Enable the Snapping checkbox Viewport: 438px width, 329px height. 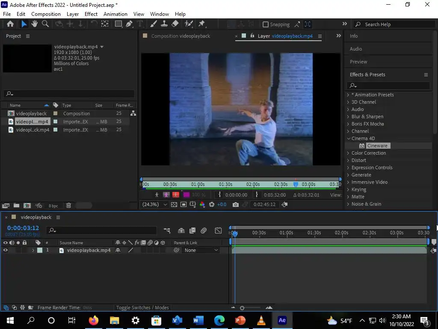(x=265, y=24)
